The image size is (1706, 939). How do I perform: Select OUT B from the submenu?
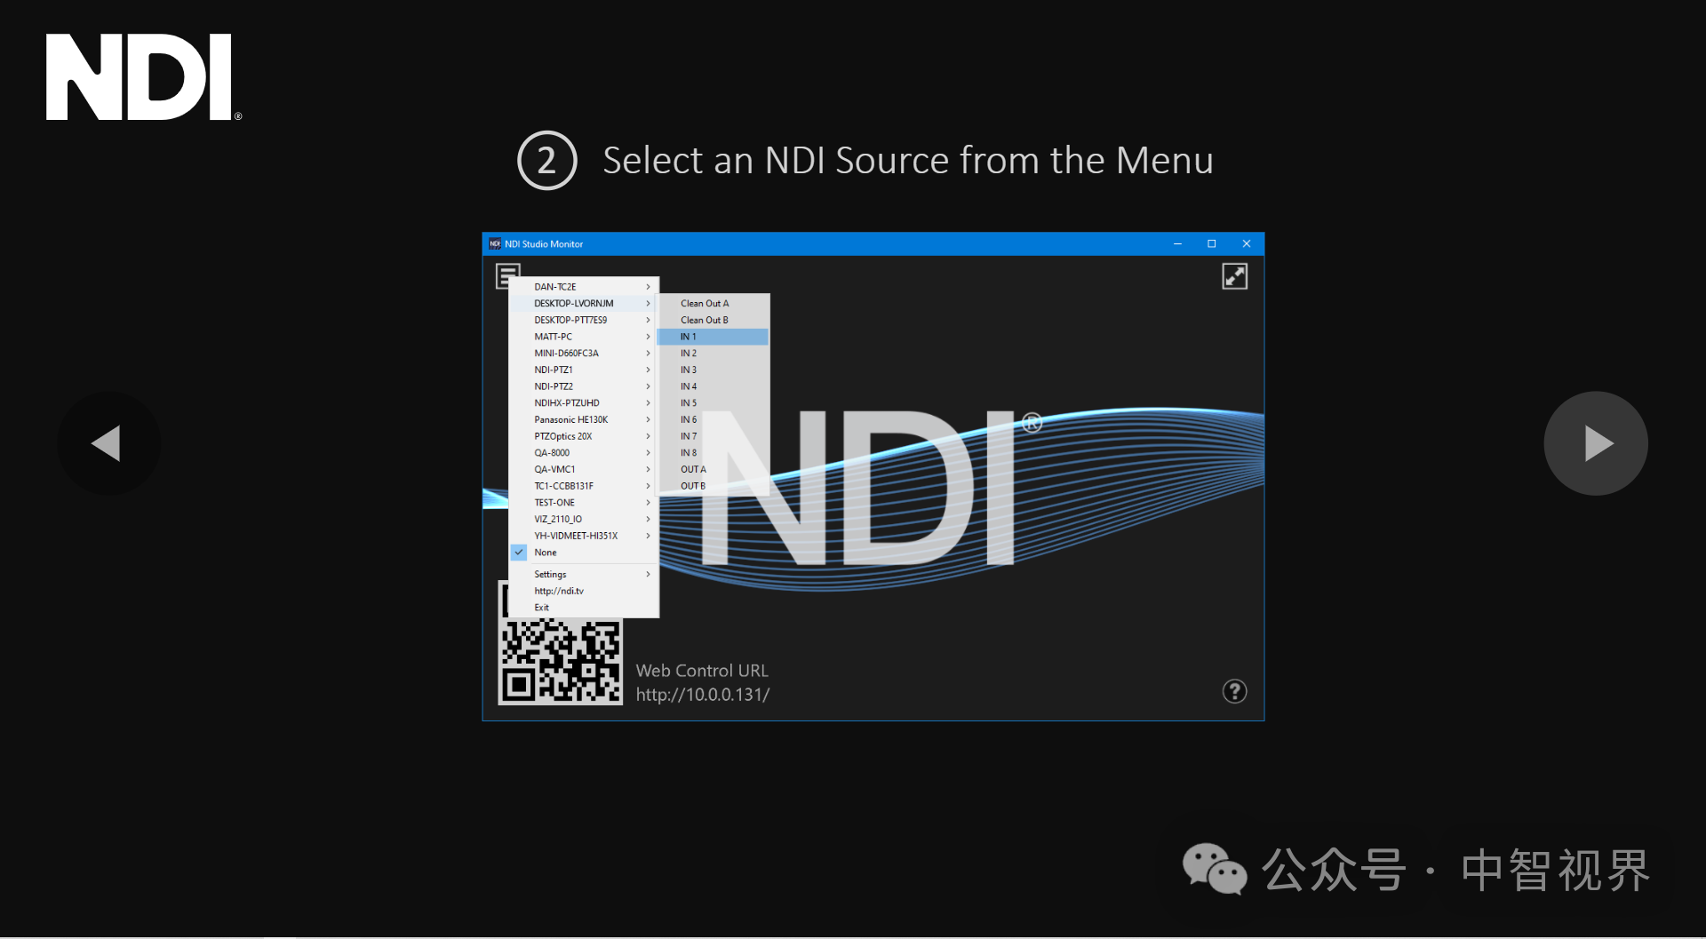(x=692, y=486)
